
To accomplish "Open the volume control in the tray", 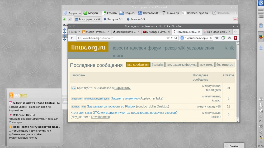I will 261,126.
